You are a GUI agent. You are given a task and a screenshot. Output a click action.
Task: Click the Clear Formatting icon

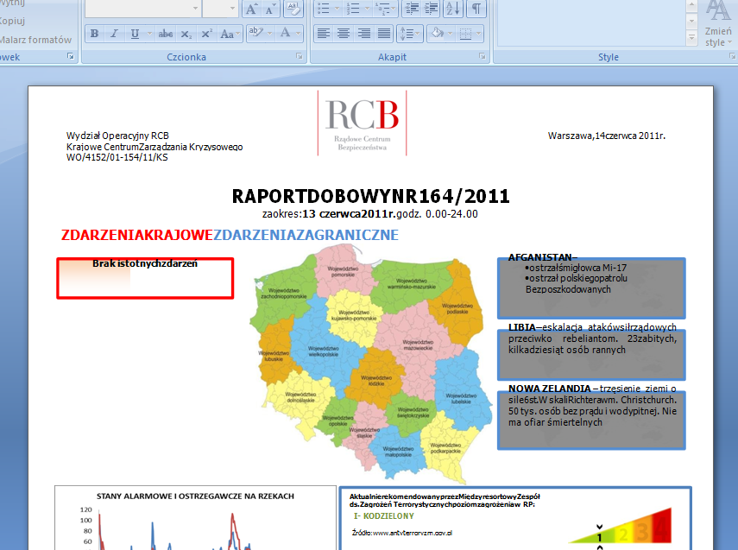pos(293,9)
